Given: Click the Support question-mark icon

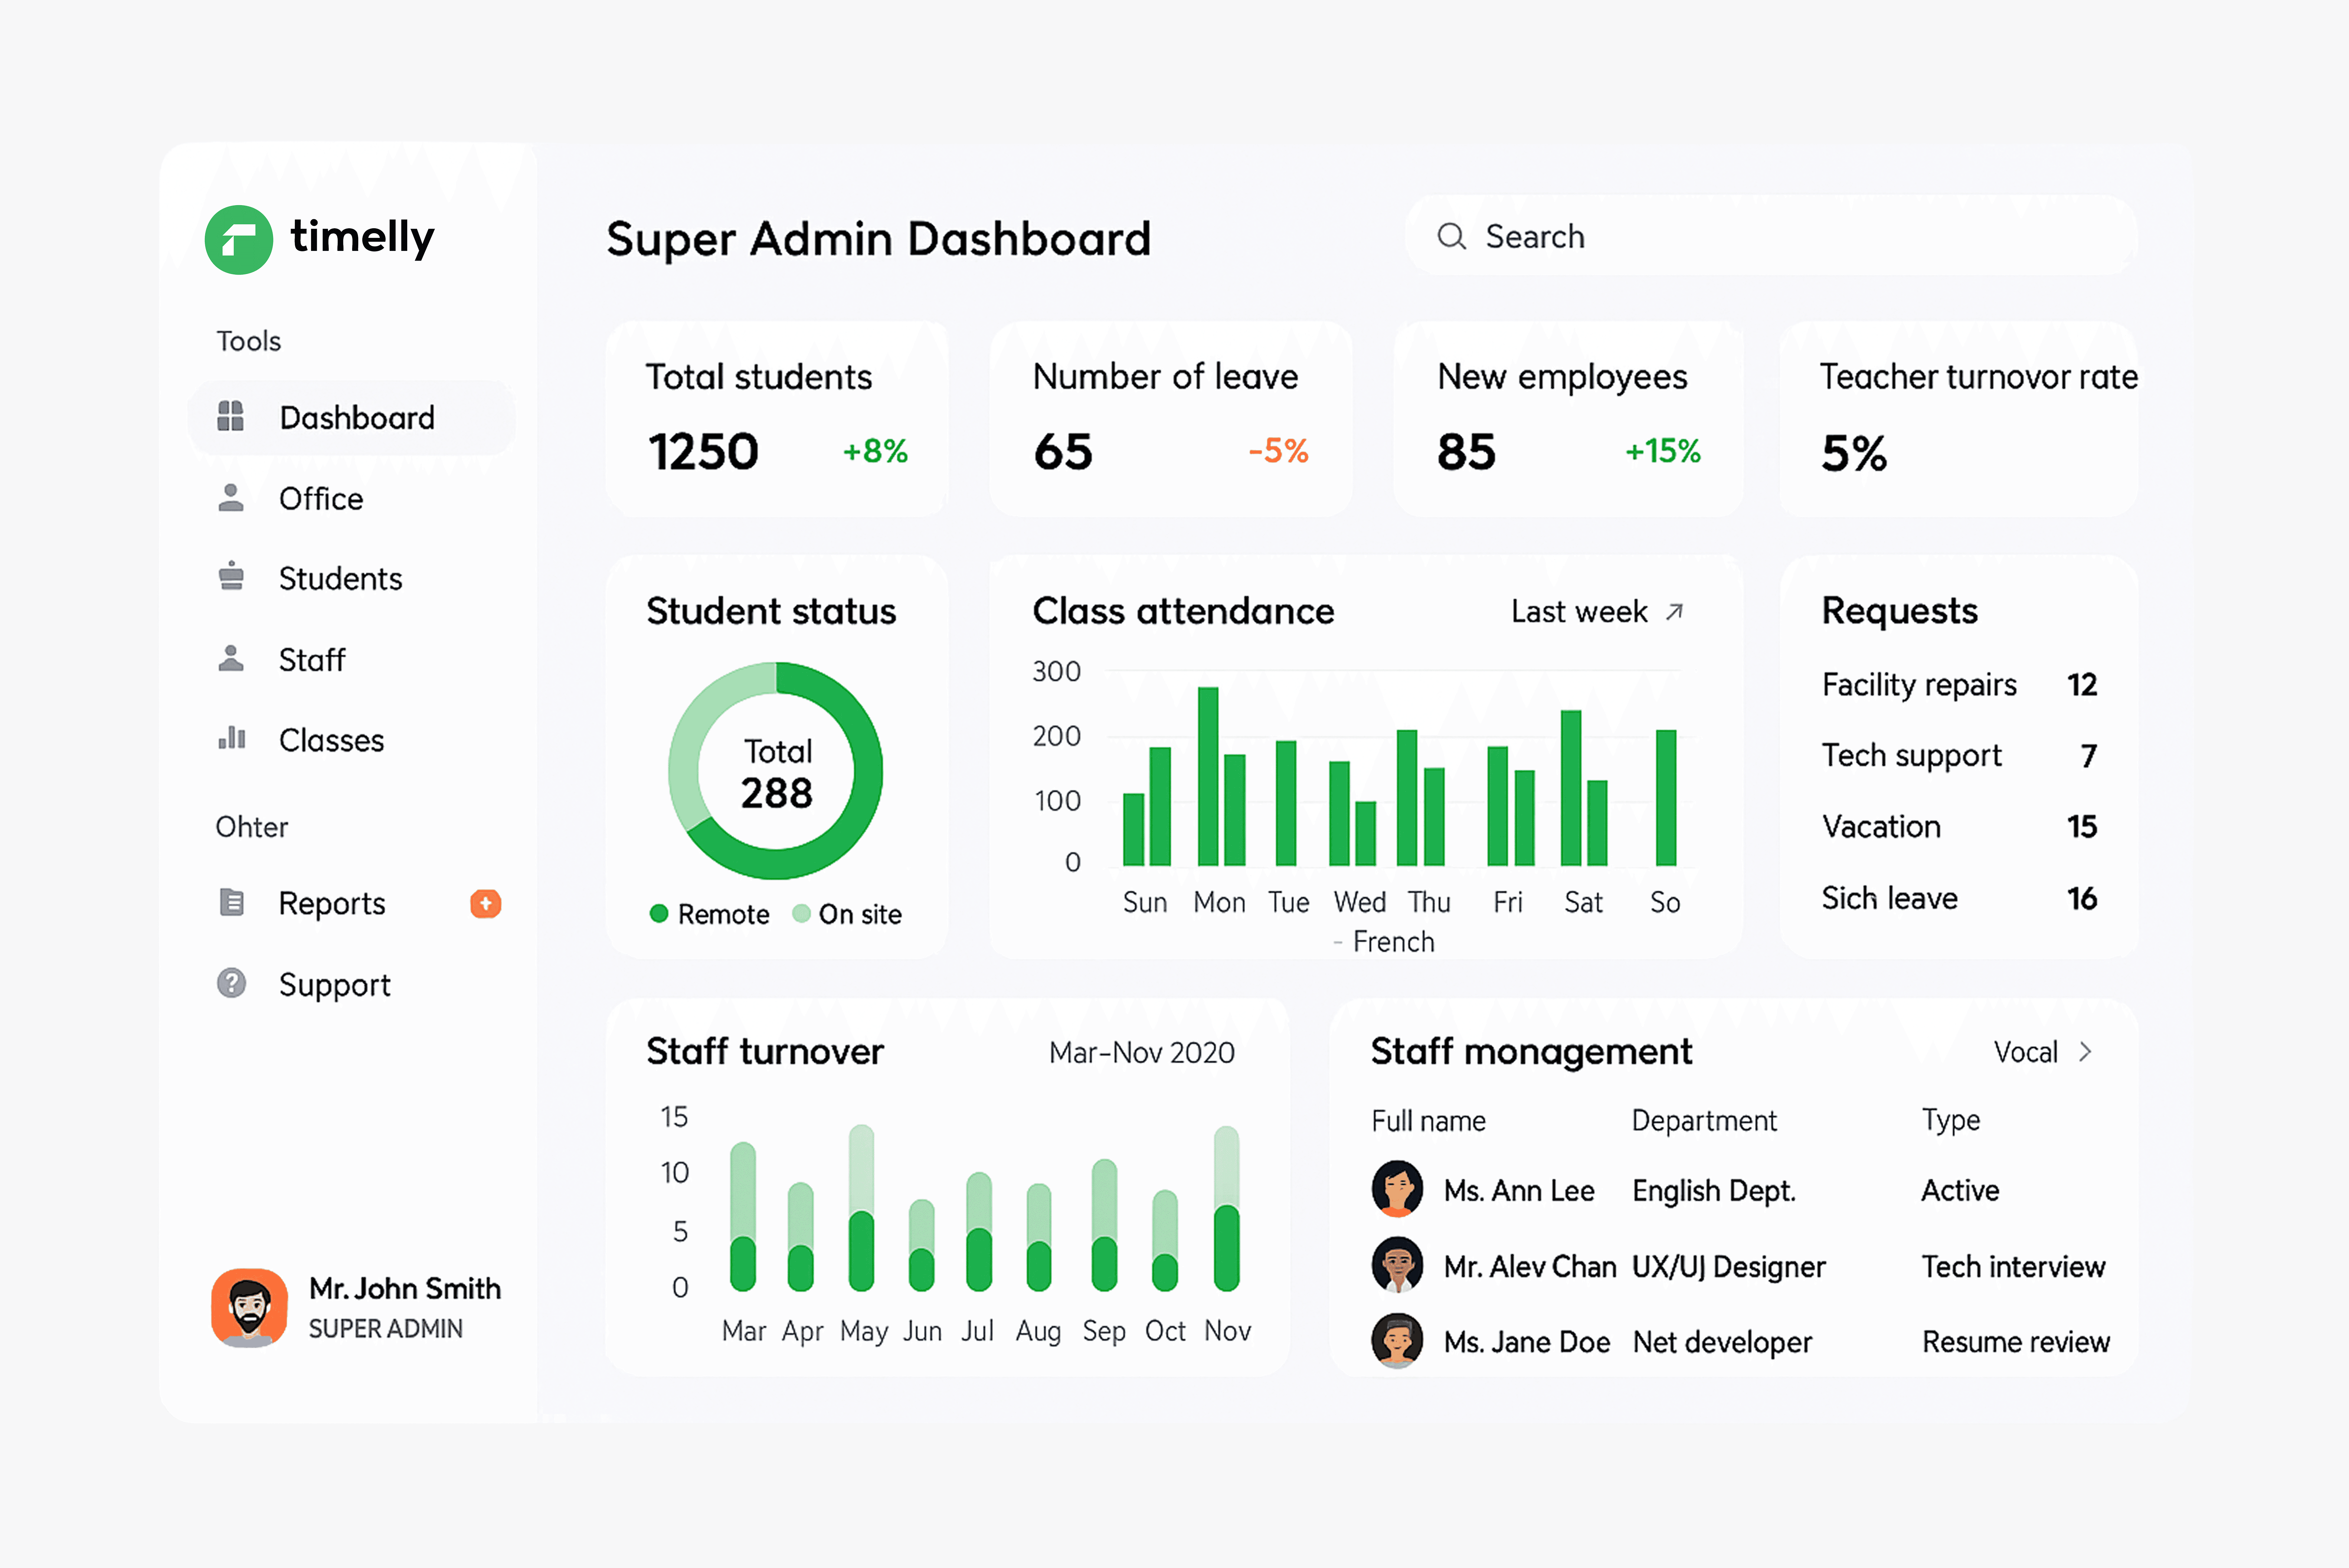Looking at the screenshot, I should pos(231,983).
